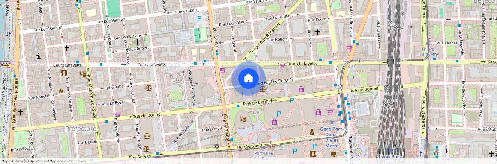The width and height of the screenshot is (497, 164).
Task: Click the mall bag icon north of Rue de Bonnel
Action: [x=301, y=89]
